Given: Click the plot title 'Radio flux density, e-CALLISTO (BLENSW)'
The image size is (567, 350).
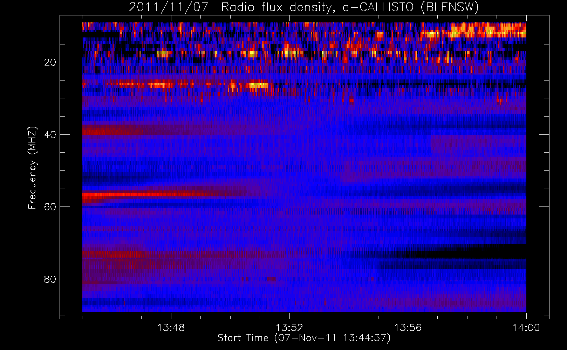Looking at the screenshot, I should pos(350,7).
